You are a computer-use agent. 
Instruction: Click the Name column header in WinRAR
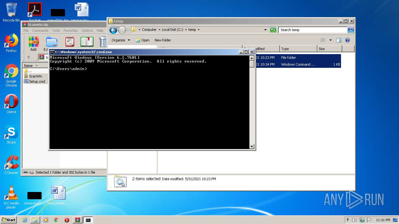point(35,65)
